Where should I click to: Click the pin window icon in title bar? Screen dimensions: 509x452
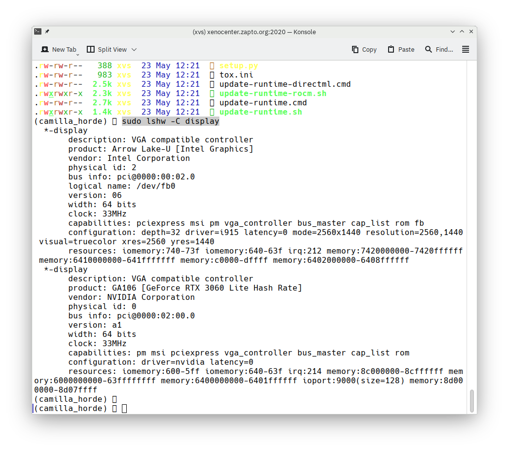pos(47,32)
